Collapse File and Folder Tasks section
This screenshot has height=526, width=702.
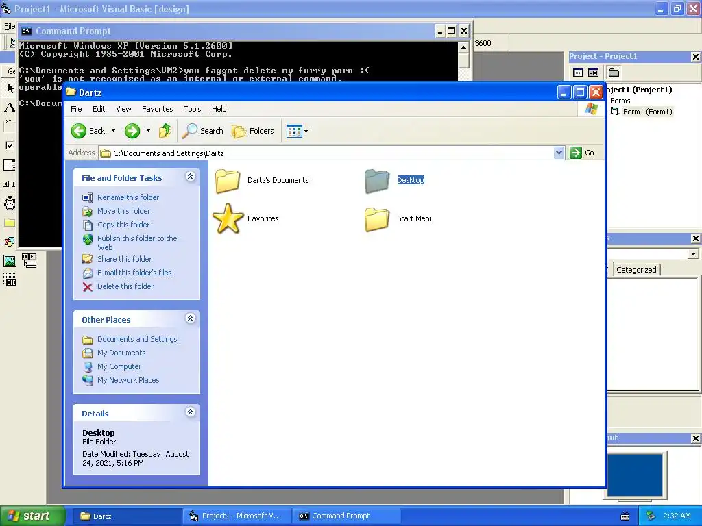[191, 176]
